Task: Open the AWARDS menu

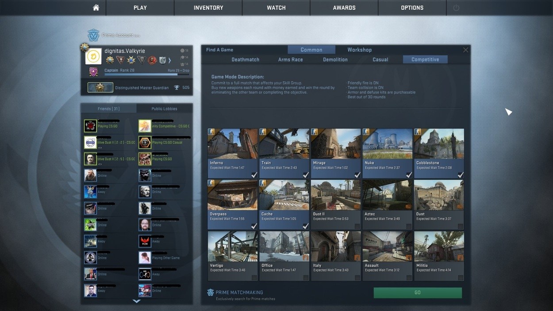Action: coord(344,8)
